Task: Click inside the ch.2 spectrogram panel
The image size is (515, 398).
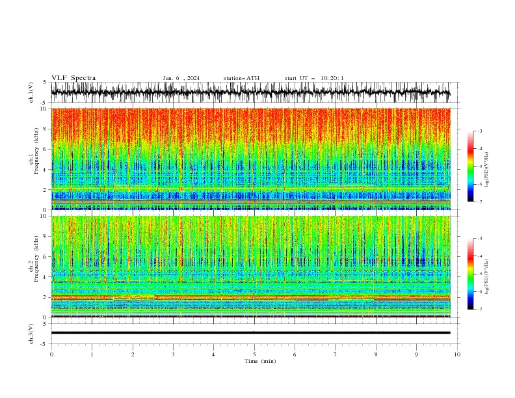Action: click(250, 267)
